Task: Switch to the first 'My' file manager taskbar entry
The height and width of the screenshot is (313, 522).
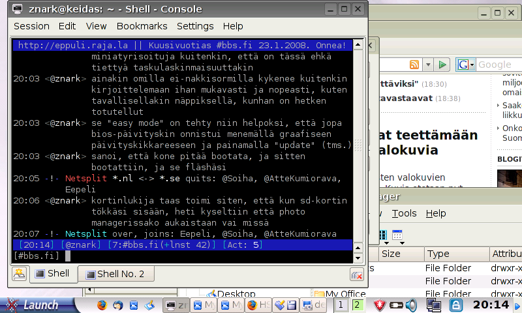Action: pos(204,305)
